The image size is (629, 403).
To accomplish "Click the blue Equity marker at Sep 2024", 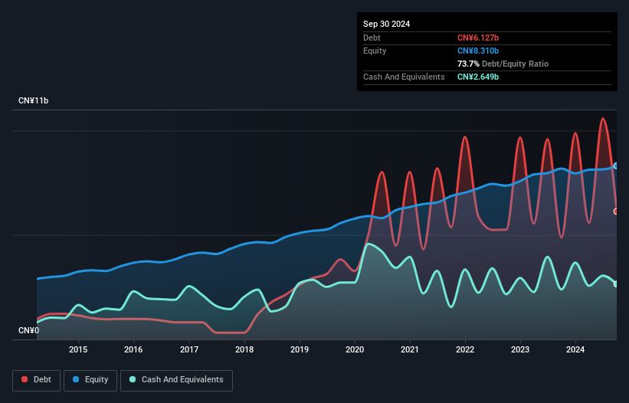I will 616,165.
